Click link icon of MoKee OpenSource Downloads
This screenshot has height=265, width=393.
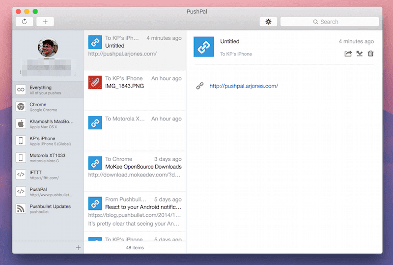click(x=95, y=163)
